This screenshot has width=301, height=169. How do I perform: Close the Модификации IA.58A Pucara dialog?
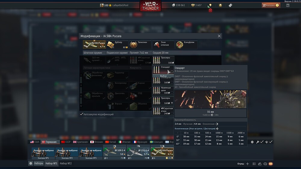click(219, 36)
